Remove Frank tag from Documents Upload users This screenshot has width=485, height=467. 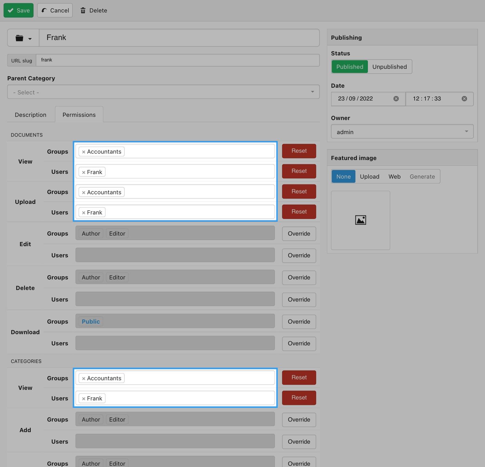(x=83, y=213)
